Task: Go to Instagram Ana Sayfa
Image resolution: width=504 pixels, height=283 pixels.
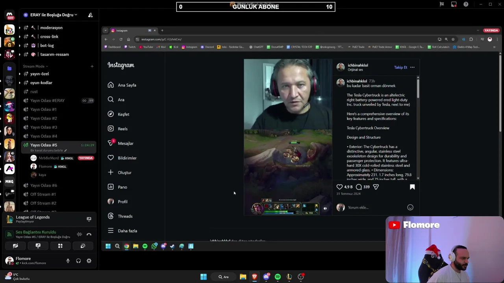Action: click(x=122, y=85)
